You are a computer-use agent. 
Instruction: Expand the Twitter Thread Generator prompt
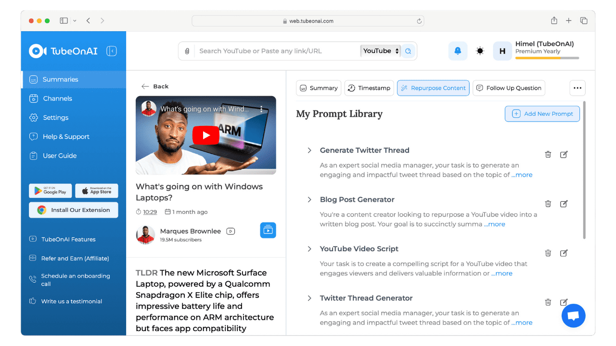pyautogui.click(x=309, y=298)
